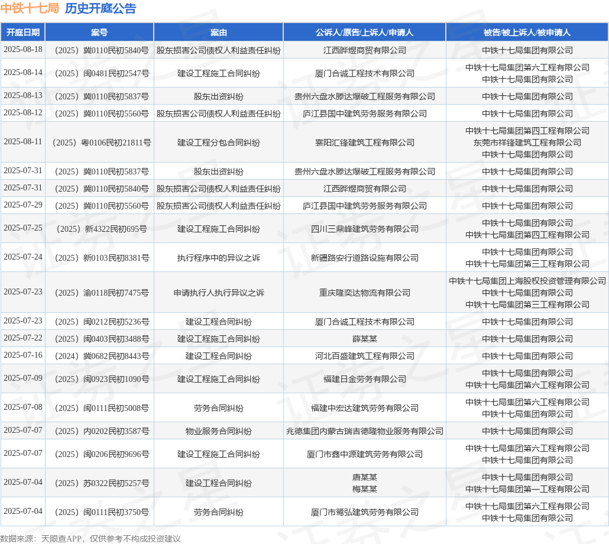
Task: Click the 数据来源：天眼查APP footer note
Action: 90,539
